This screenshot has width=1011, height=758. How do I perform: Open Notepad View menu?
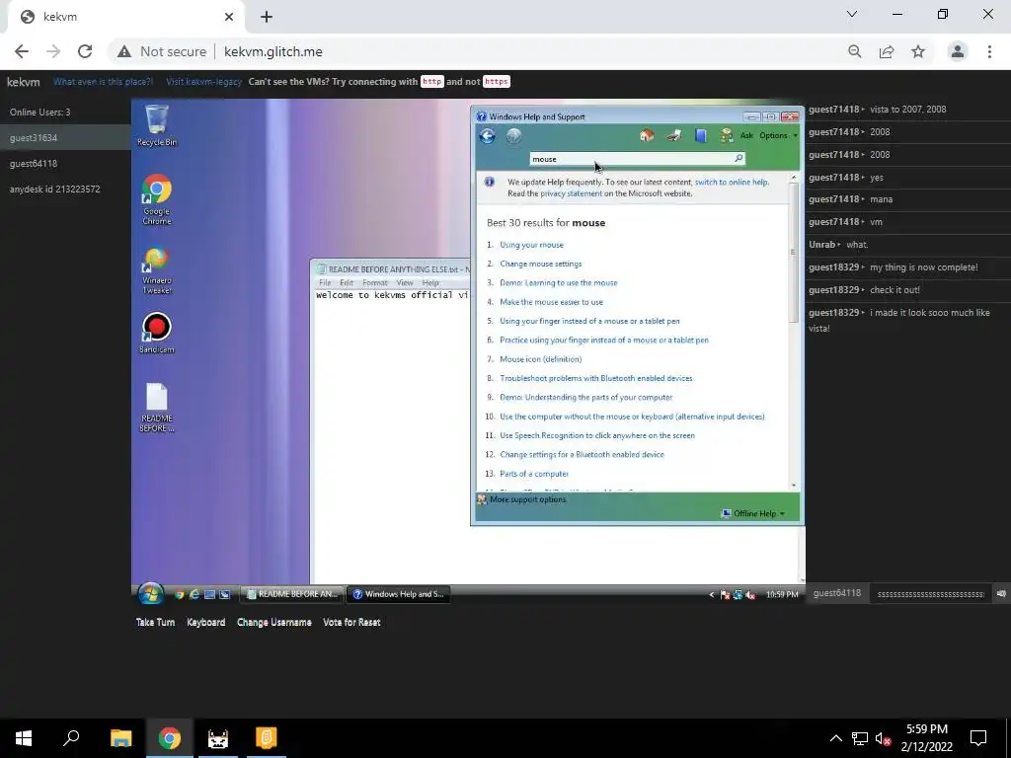(x=404, y=282)
